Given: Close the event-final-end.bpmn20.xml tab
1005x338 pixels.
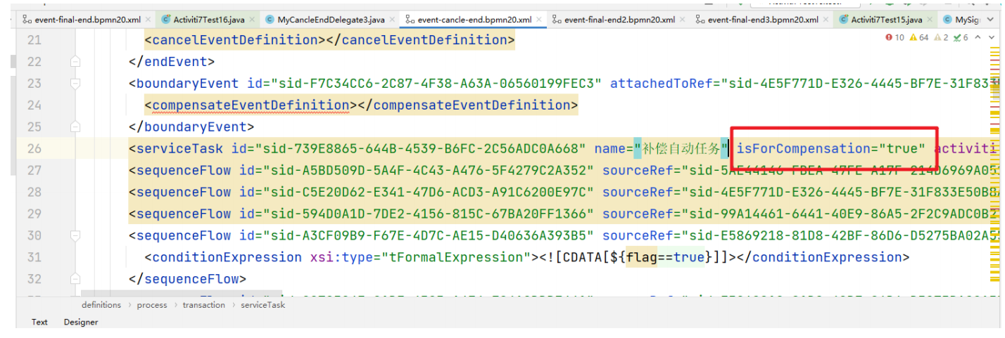Looking at the screenshot, I should [147, 20].
